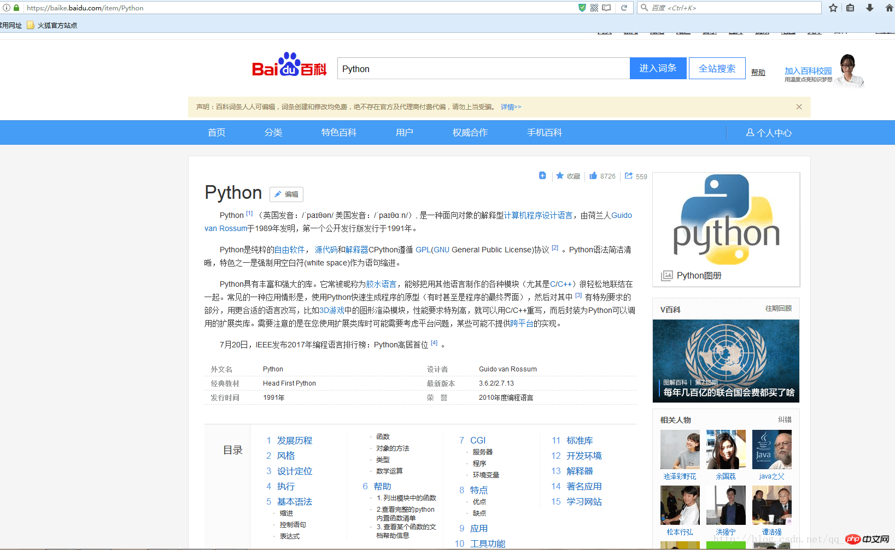Open the 火狐官方站点 bookmark folder

click(52, 25)
